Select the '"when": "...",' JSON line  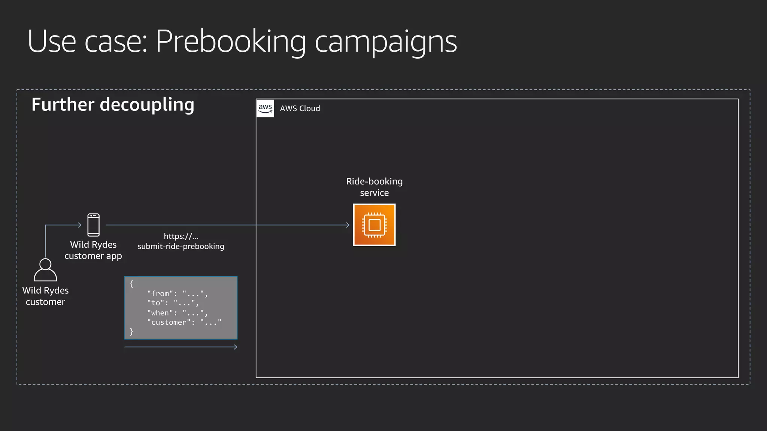coord(177,313)
